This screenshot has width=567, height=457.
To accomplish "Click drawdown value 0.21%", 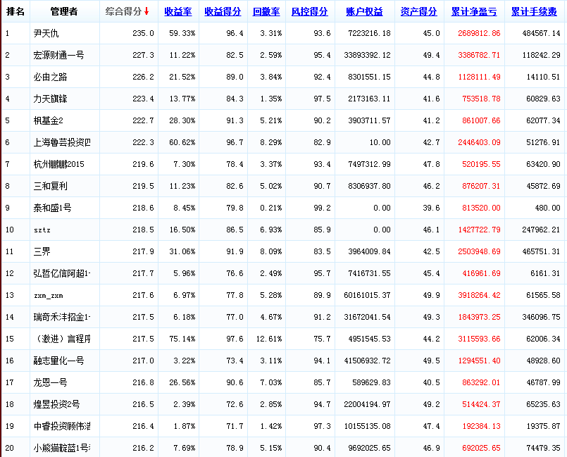I will pyautogui.click(x=271, y=208).
